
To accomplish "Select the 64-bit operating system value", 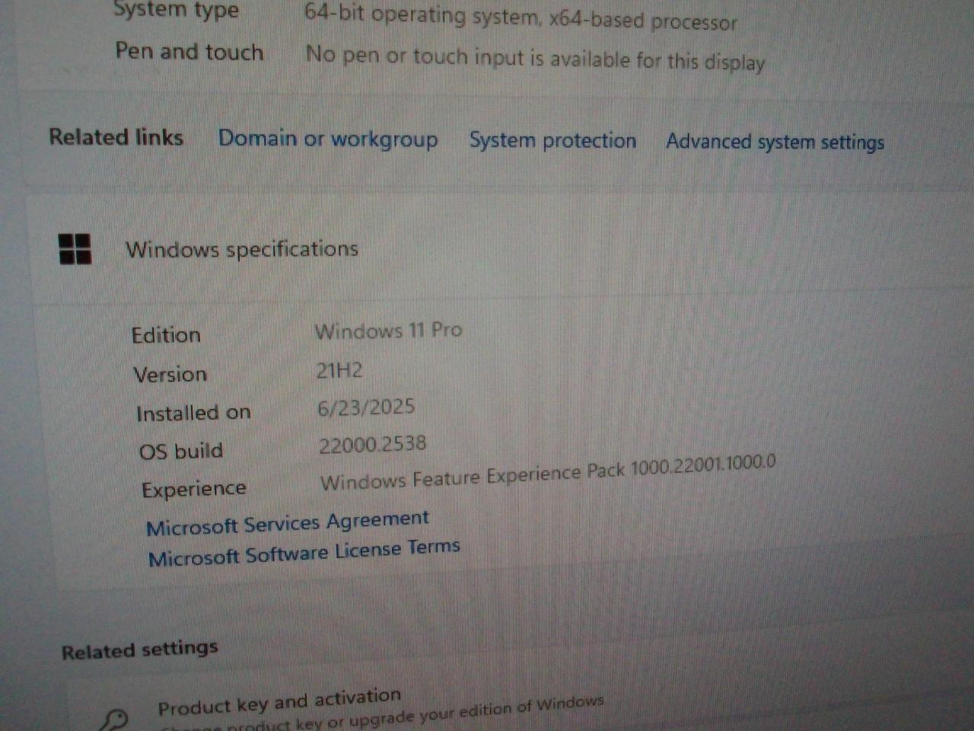I will [520, 17].
